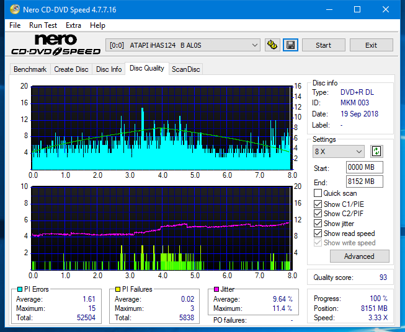Click the floppy disk save icon
The height and width of the screenshot is (332, 405).
(x=291, y=45)
